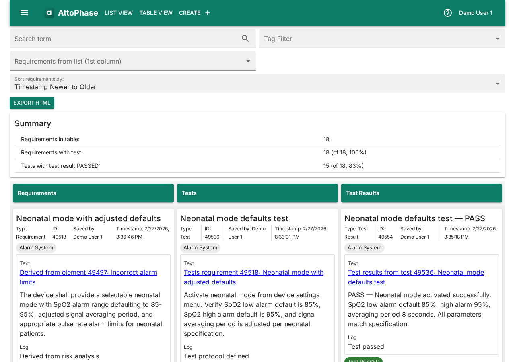Switch to List View
Screen dimensions: 515x362
[119, 13]
